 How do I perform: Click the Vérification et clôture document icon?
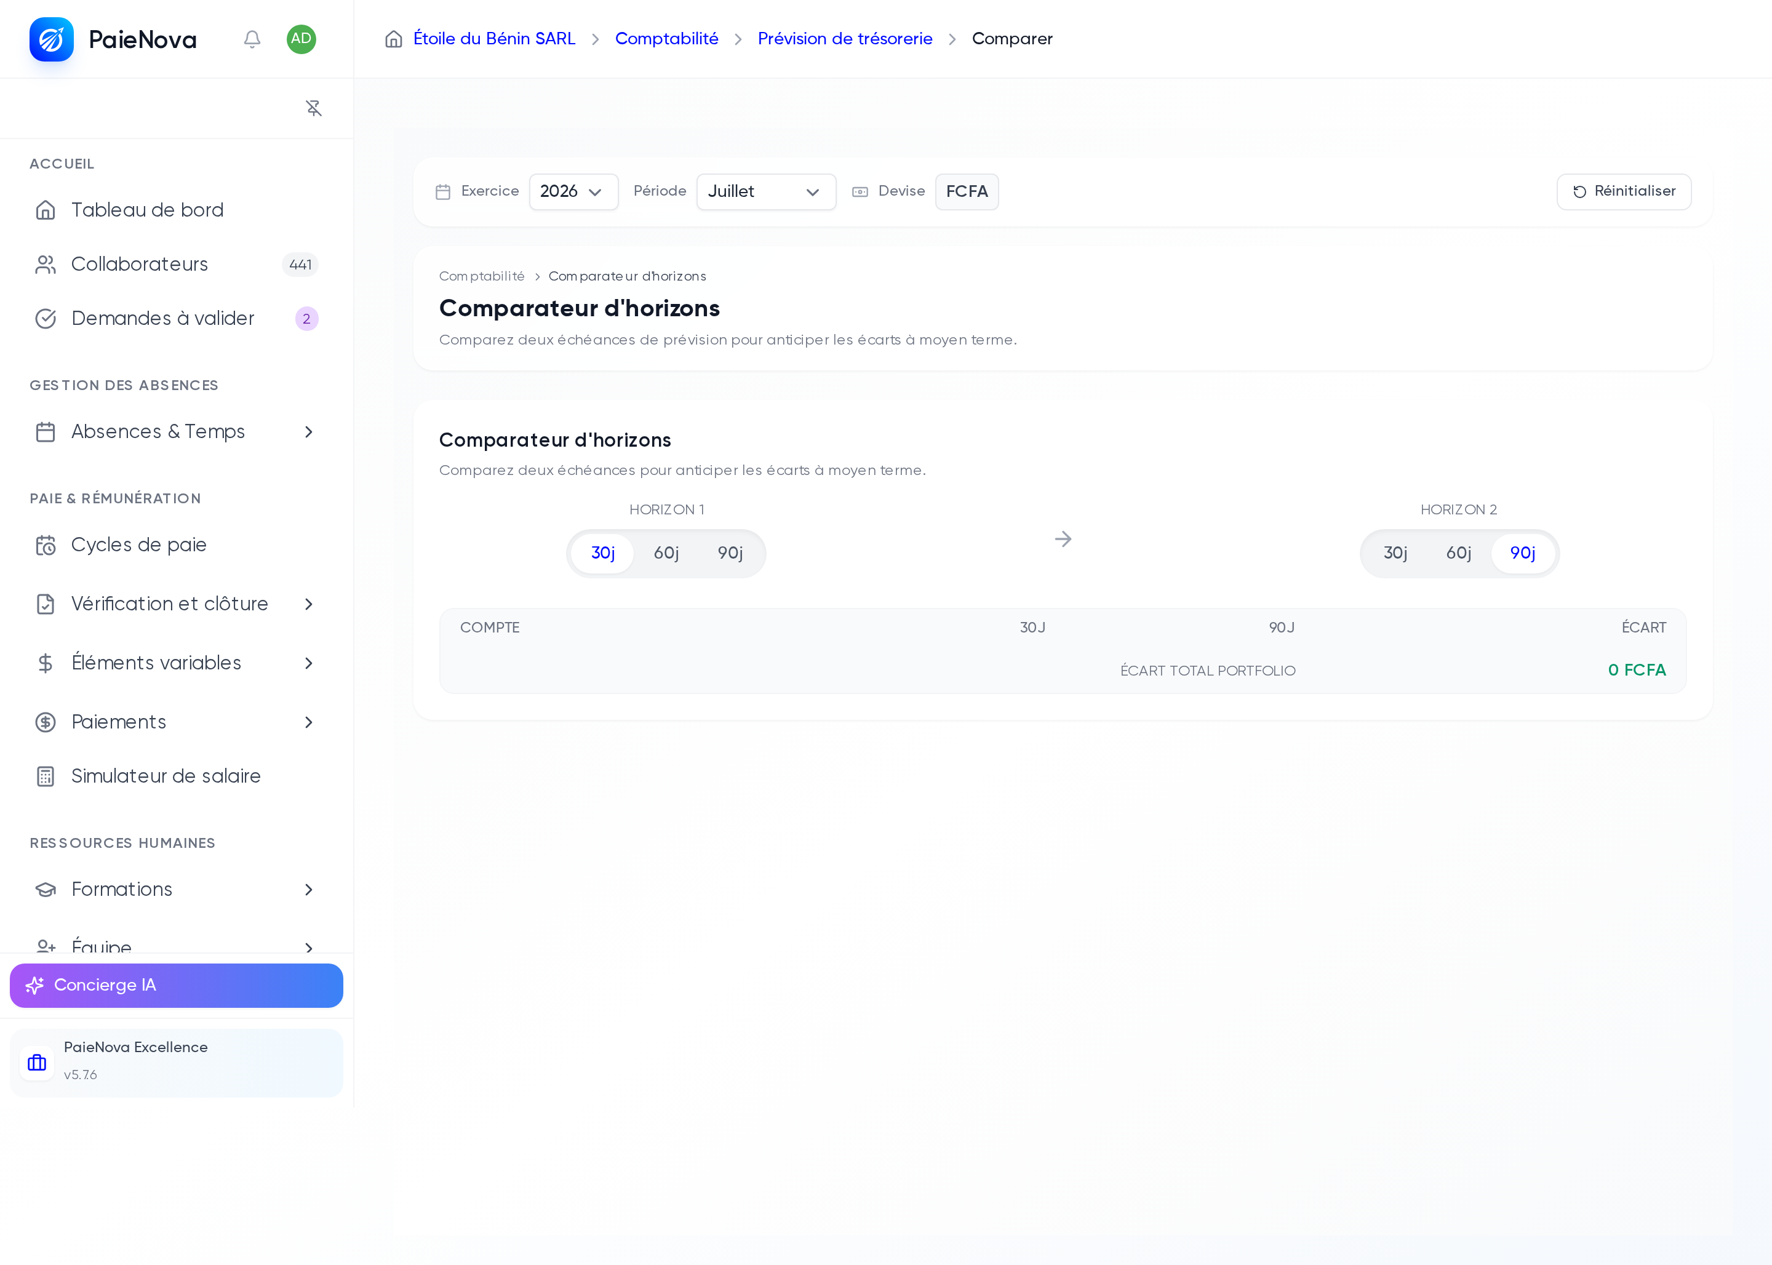coord(46,604)
